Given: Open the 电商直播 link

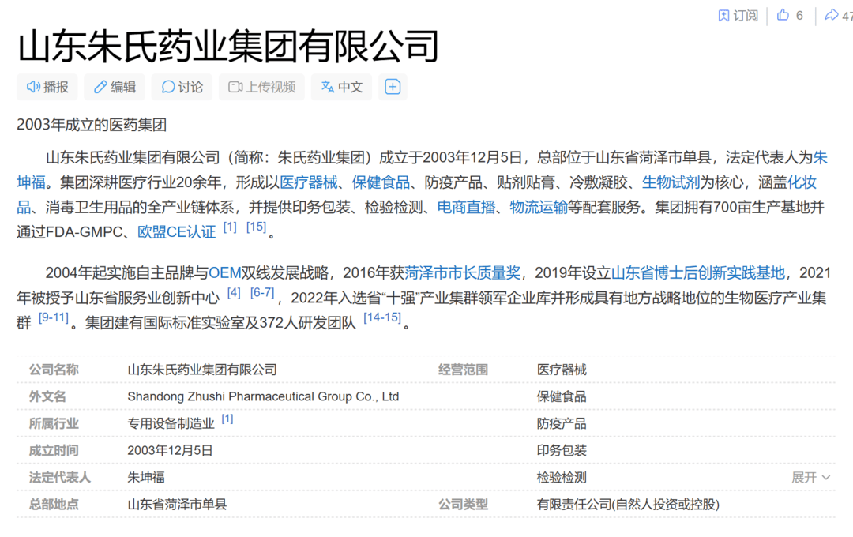Looking at the screenshot, I should (x=466, y=207).
